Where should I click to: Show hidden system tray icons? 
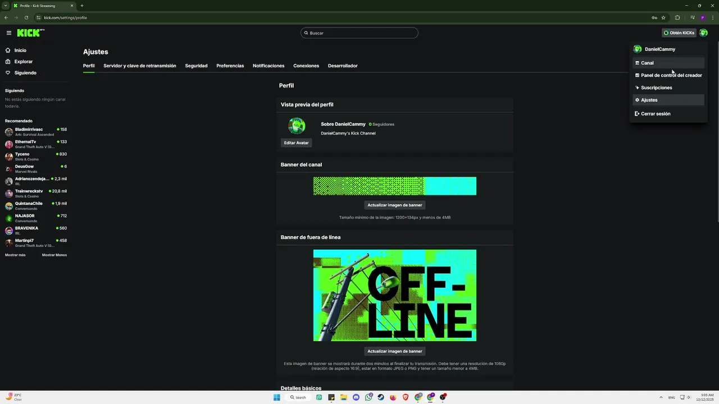661,397
